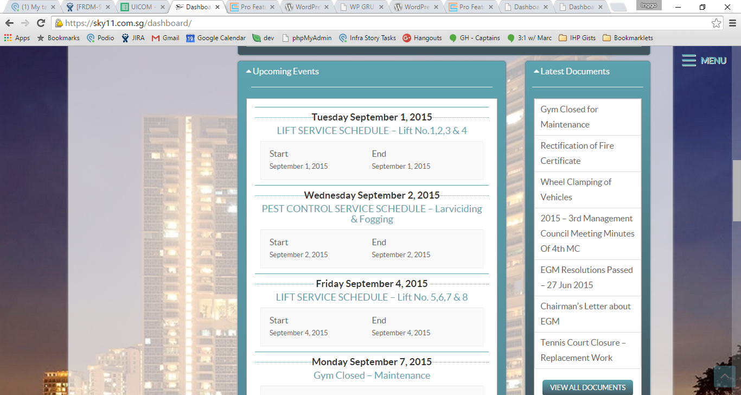741x395 pixels.
Task: Open the IHP Gists bookmark folder
Action: tap(577, 38)
